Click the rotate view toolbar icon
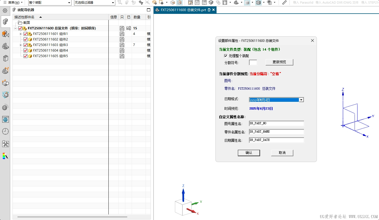Screen dimensions: 379x220 [x=204, y=2]
